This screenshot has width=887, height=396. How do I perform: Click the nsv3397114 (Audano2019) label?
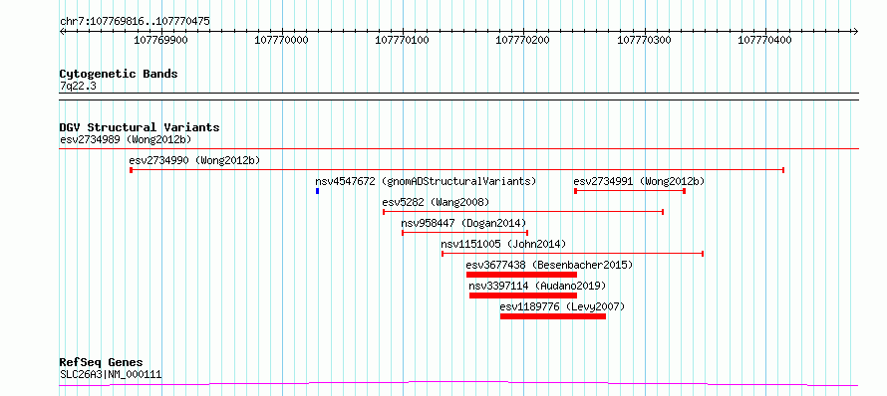[537, 286]
